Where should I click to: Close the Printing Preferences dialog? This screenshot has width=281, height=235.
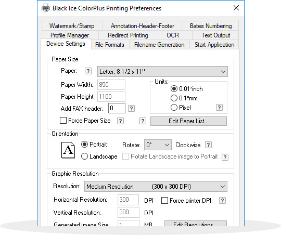pyautogui.click(x=236, y=8)
